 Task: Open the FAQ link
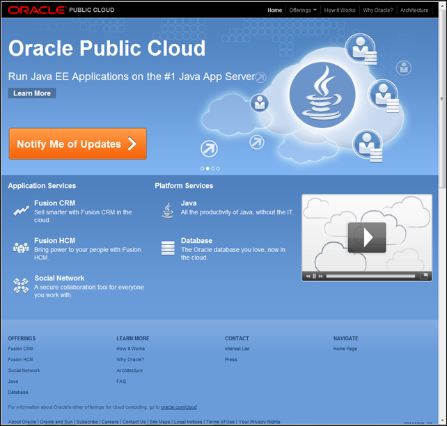(x=121, y=381)
